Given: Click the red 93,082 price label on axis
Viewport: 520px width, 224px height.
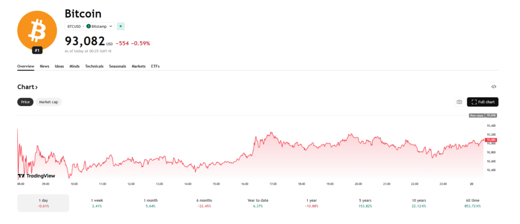Looking at the screenshot, I should (491, 139).
